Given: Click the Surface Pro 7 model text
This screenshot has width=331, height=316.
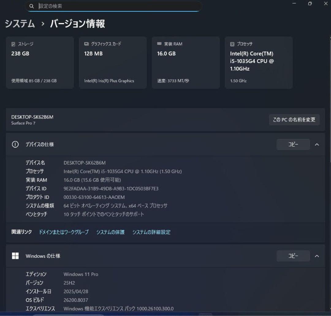Looking at the screenshot, I should point(23,123).
